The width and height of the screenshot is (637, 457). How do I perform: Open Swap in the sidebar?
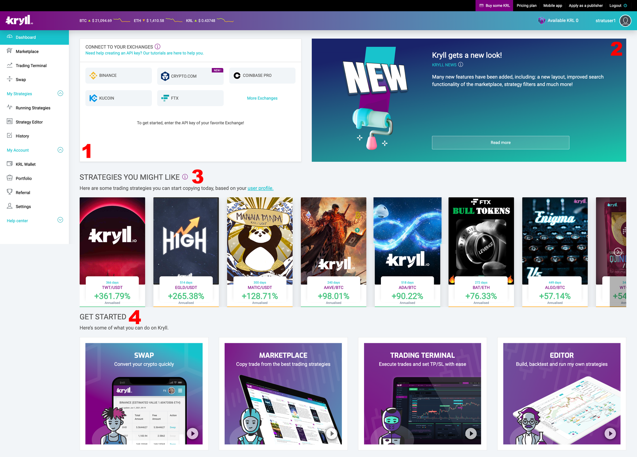point(34,80)
